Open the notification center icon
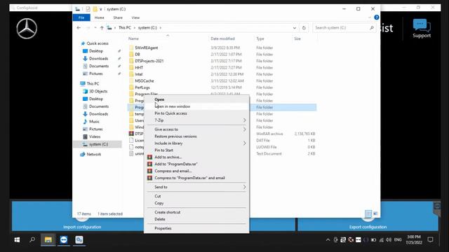 tap(430, 239)
